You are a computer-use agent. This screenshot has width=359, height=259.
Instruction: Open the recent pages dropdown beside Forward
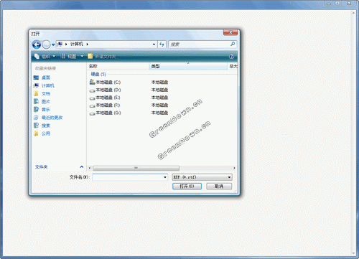tap(53, 44)
